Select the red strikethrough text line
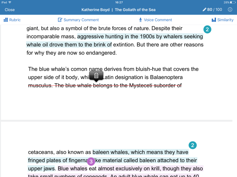The height and width of the screenshot is (177, 237). pos(105,85)
